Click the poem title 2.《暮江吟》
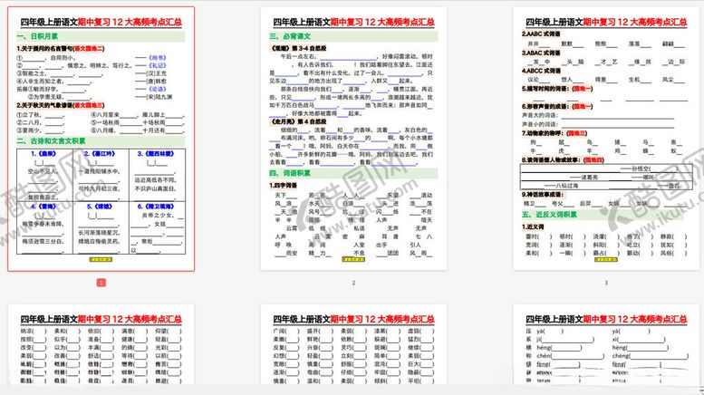 pos(100,153)
